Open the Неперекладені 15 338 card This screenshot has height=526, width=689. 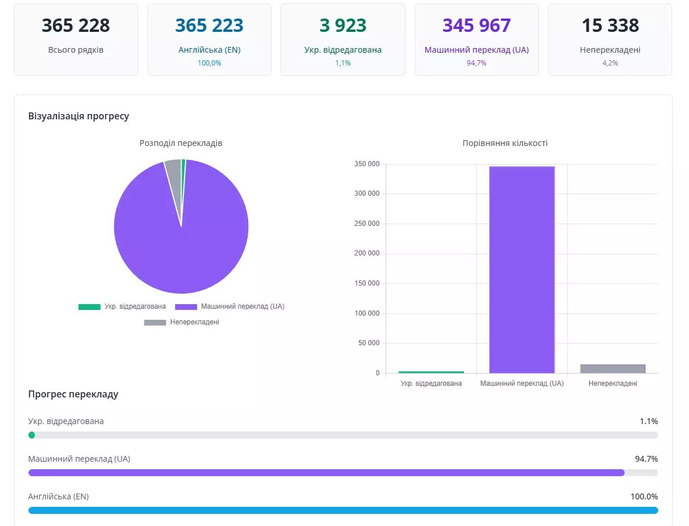pos(610,40)
